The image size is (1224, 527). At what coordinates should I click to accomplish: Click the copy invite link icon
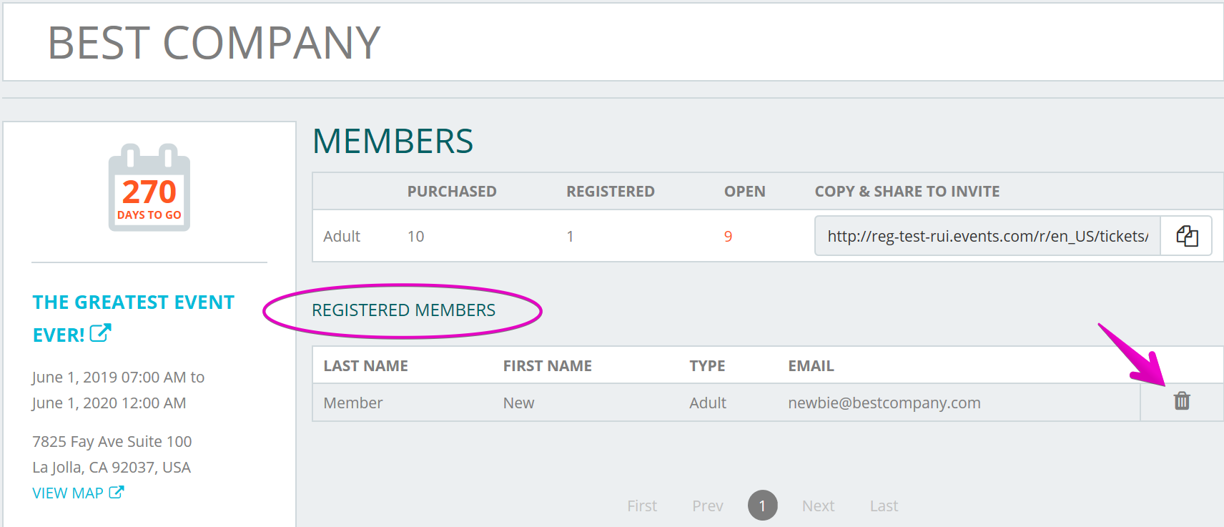1187,236
